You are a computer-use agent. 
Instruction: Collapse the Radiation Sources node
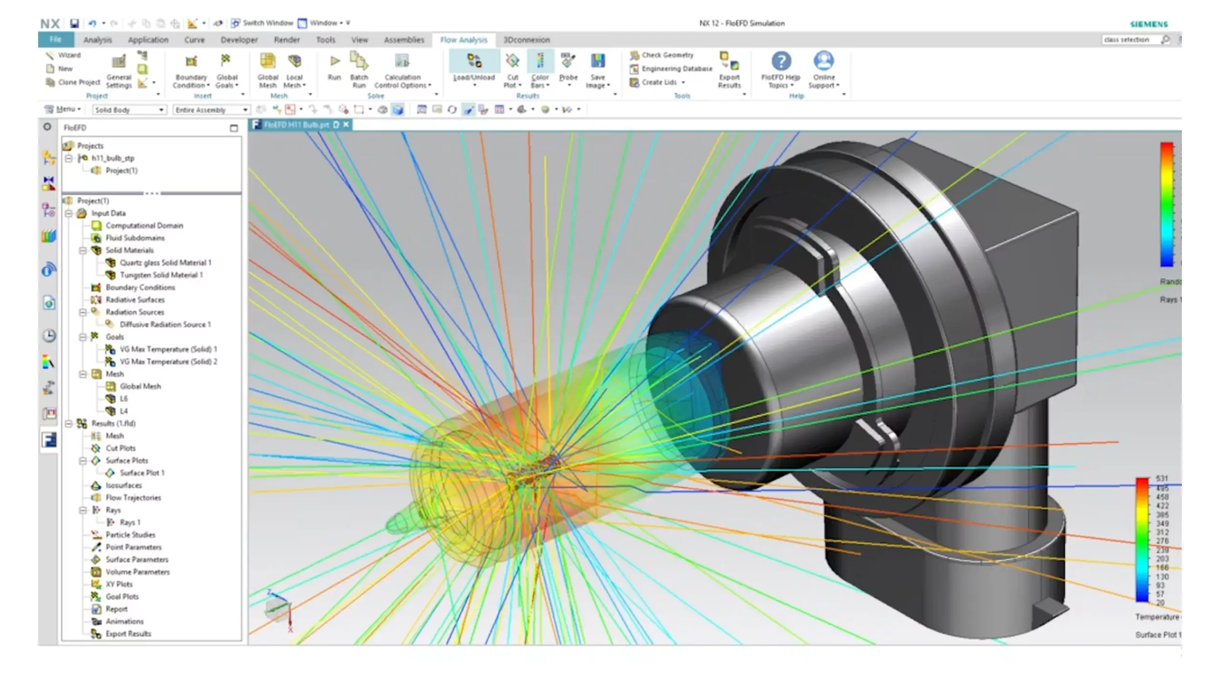[x=83, y=312]
